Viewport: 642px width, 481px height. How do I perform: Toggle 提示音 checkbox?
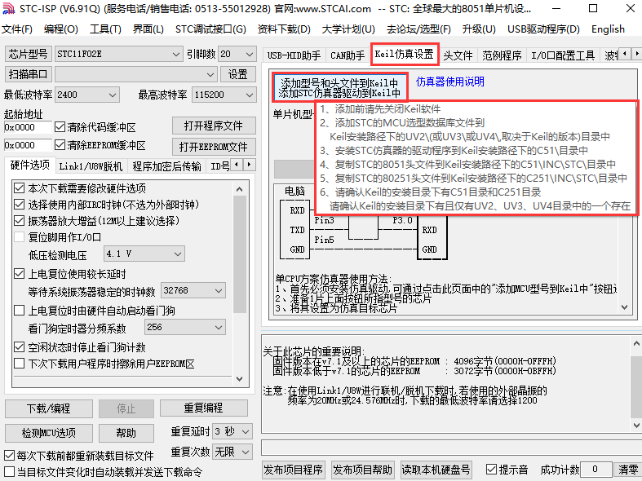[491, 469]
